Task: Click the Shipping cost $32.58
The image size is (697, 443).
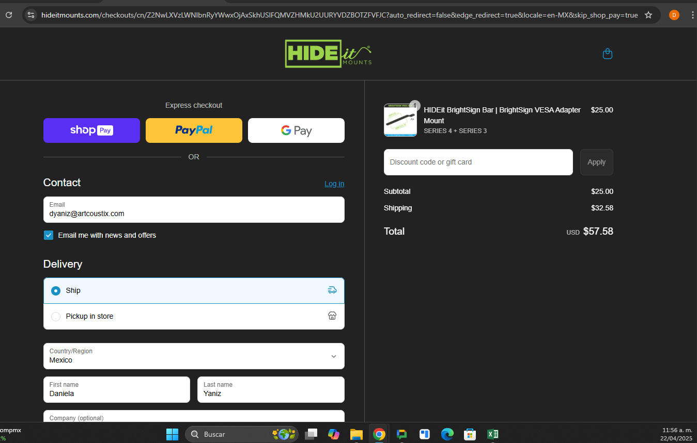Action: [x=602, y=208]
